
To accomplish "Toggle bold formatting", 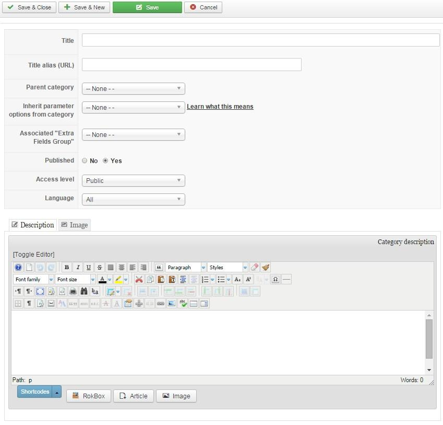I will coord(67,268).
